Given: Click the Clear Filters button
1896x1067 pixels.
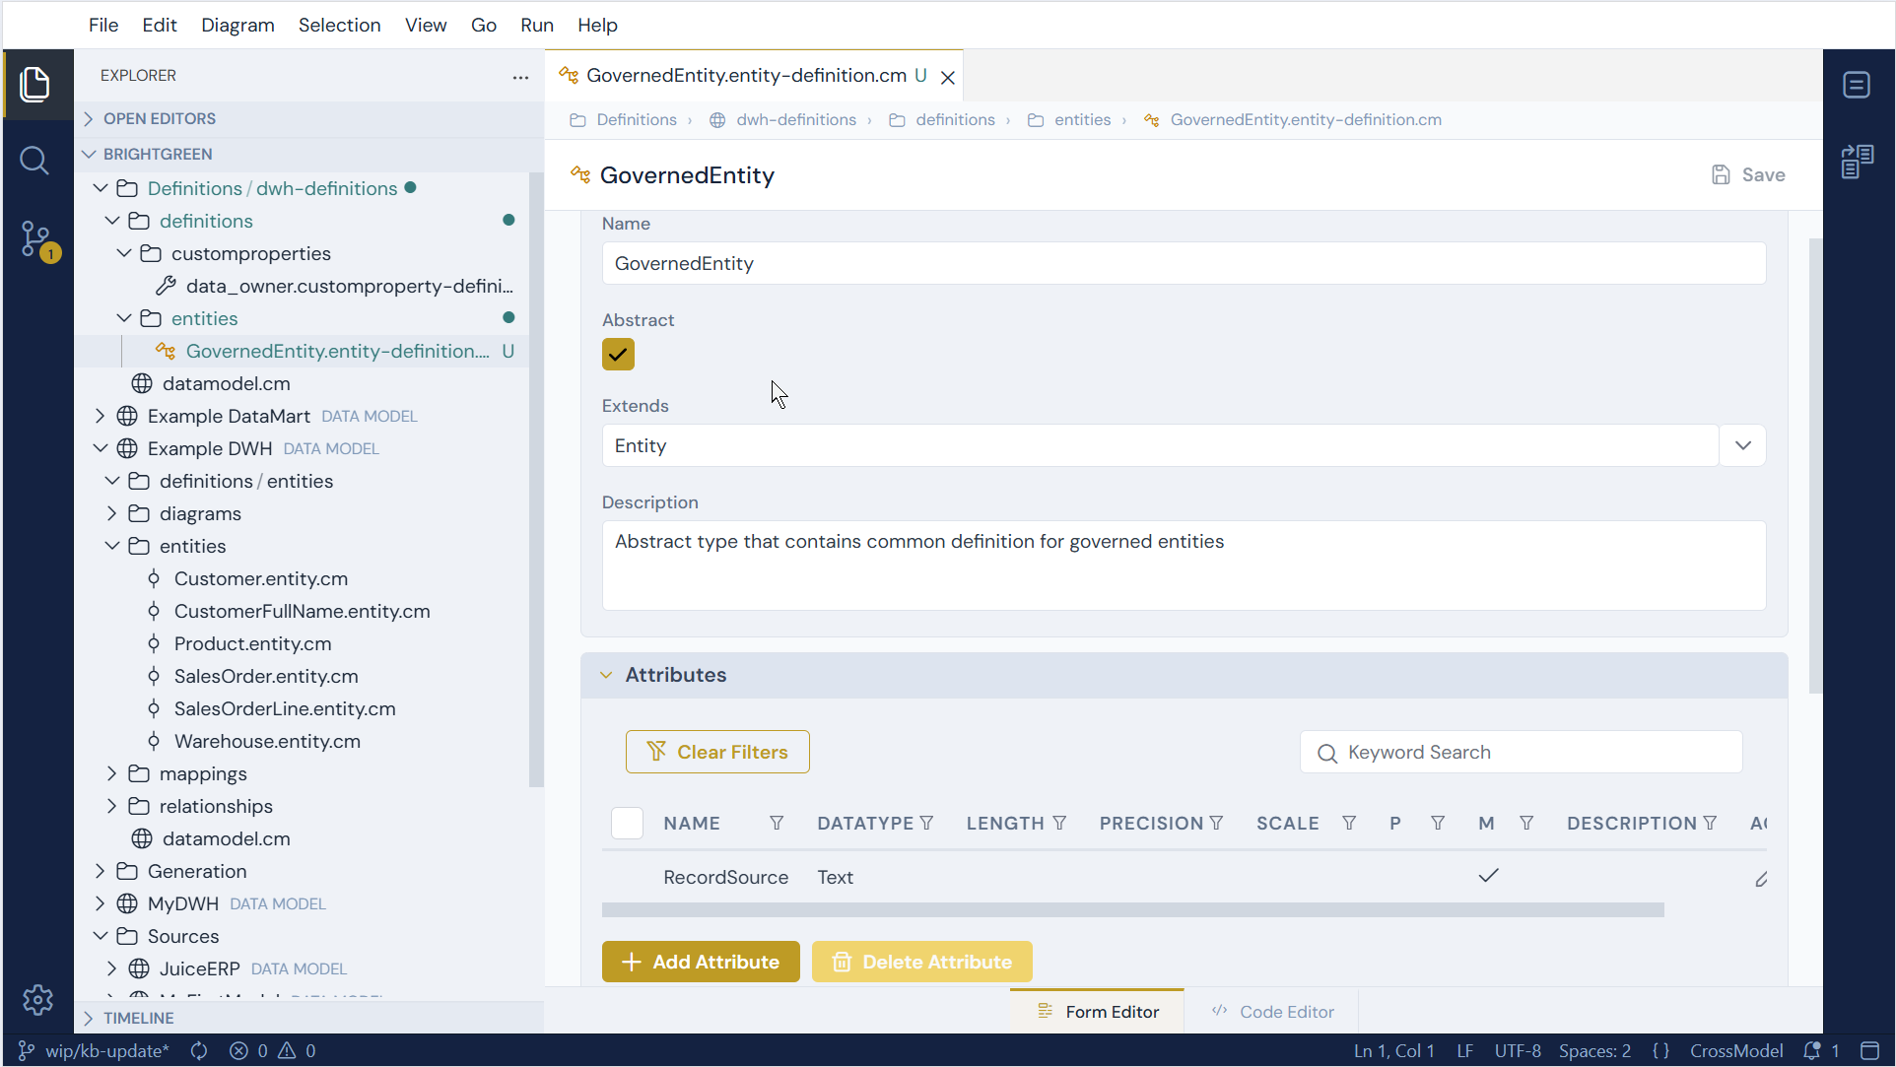Looking at the screenshot, I should point(717,752).
